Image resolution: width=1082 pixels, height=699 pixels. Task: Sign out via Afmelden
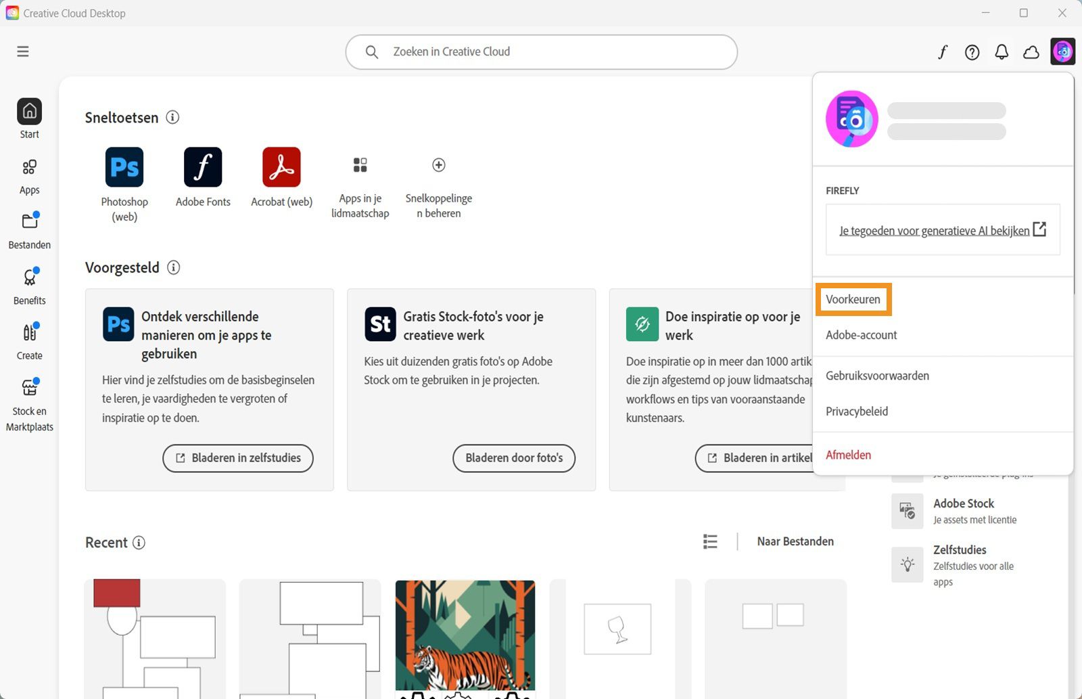[848, 455]
